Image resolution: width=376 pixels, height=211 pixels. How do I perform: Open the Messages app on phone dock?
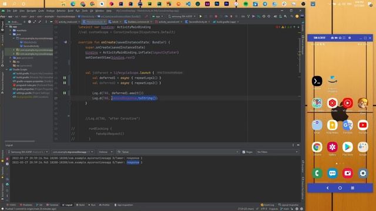(333, 173)
